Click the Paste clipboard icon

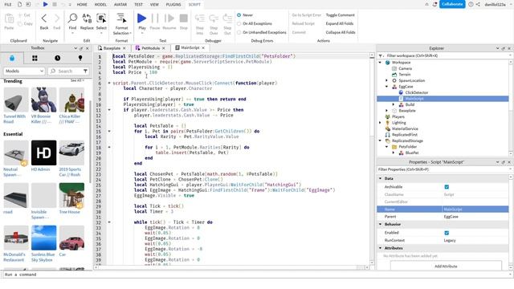tap(9, 18)
